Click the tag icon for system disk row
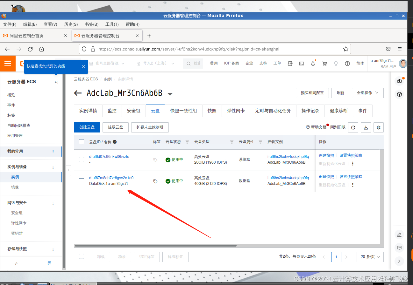This screenshot has width=413, height=285. click(x=155, y=160)
